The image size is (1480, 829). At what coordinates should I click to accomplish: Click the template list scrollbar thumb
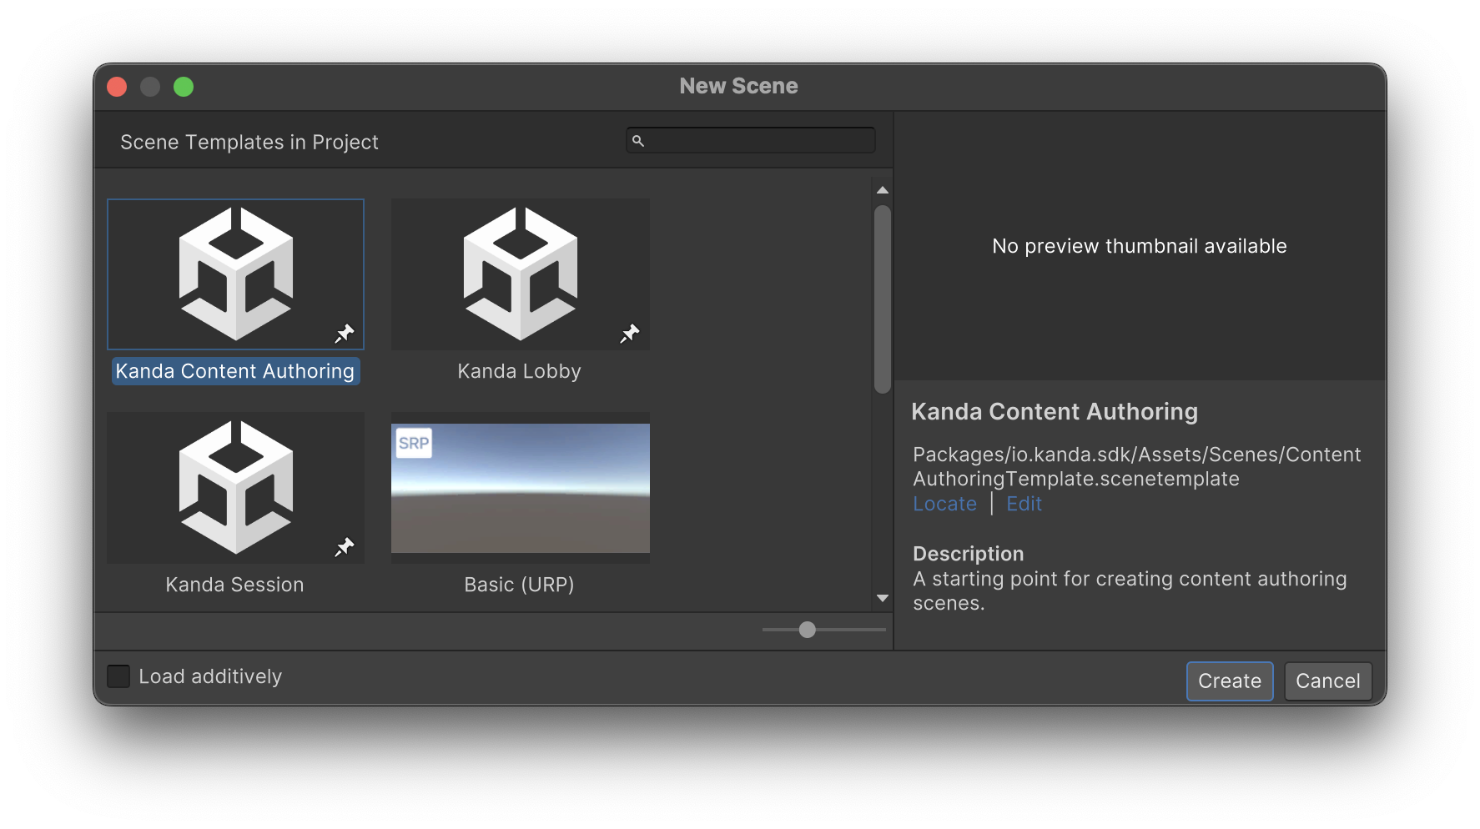click(x=883, y=299)
